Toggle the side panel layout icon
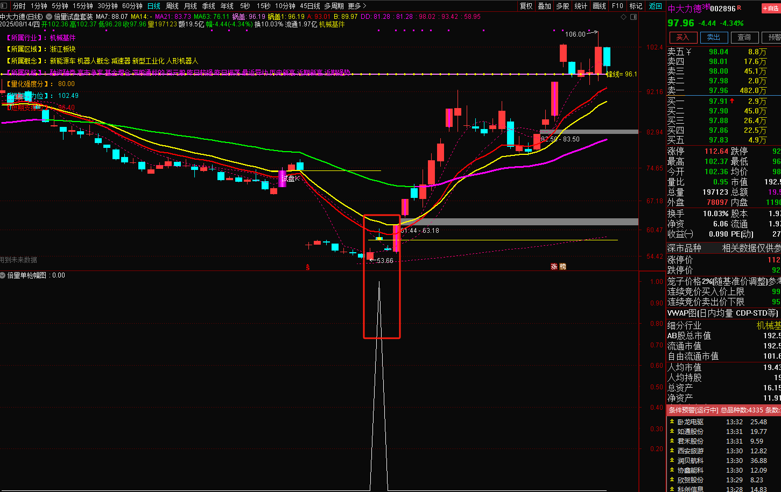Screen dimensions: 781x492 (633, 17)
